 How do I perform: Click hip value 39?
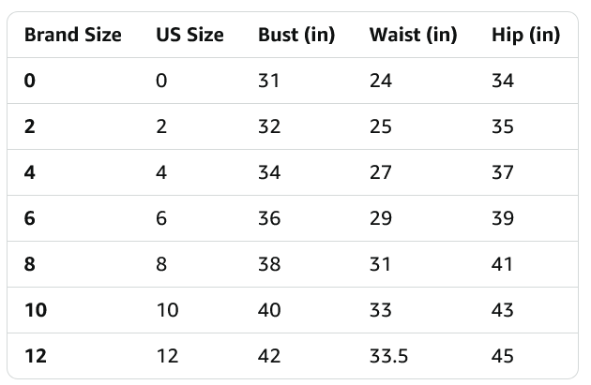[503, 218]
